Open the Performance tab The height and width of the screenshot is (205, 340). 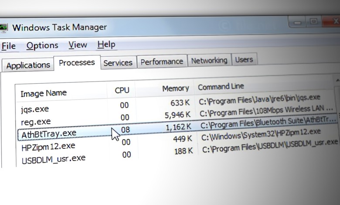pos(162,61)
